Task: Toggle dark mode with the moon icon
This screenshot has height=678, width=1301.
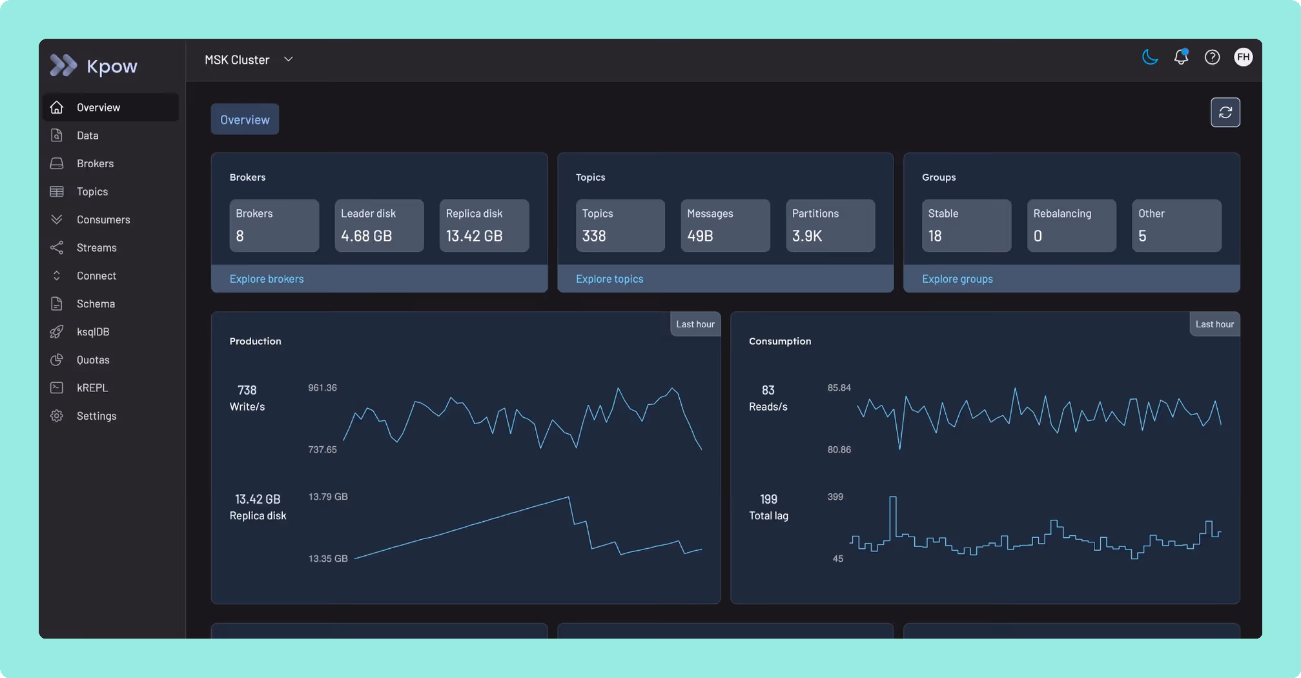Action: pyautogui.click(x=1150, y=57)
